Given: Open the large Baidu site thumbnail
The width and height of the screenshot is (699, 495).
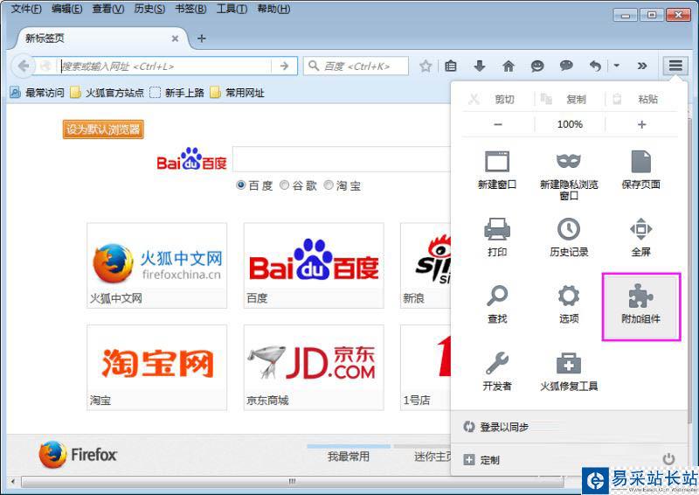Looking at the screenshot, I should 314,266.
